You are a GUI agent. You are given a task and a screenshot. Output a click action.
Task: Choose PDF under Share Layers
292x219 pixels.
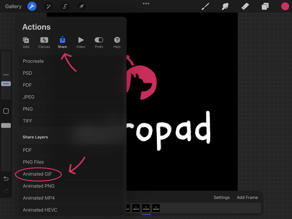71,150
